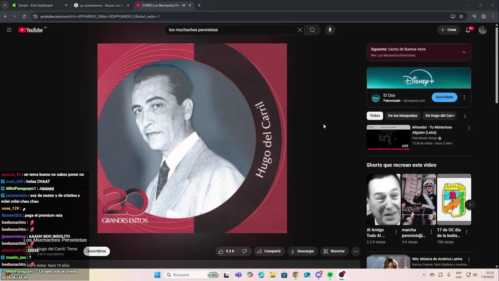Click the Hugo del Carril video artwork
The image size is (499, 281).
coord(192,138)
